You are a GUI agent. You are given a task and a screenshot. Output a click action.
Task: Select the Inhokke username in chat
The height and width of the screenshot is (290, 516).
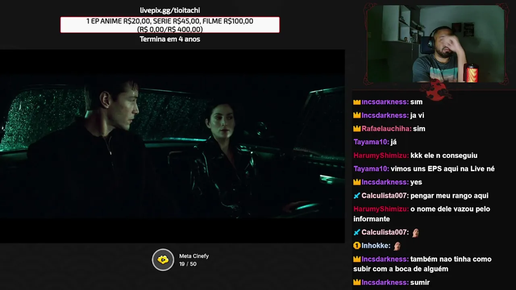tap(376, 246)
